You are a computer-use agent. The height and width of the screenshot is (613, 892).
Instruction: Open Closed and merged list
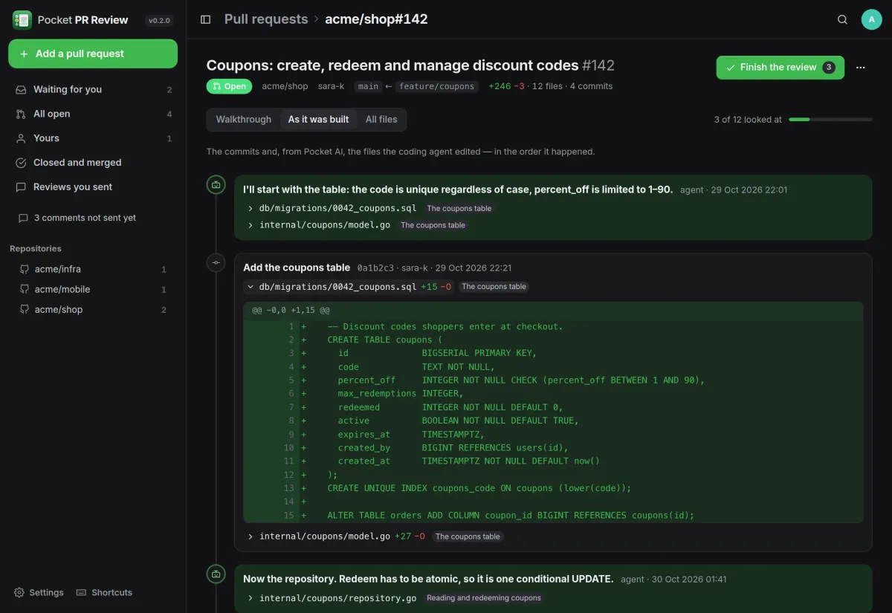click(93, 163)
